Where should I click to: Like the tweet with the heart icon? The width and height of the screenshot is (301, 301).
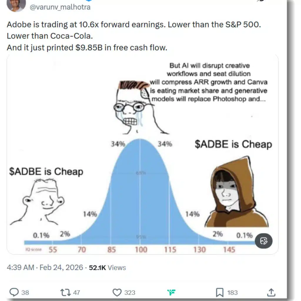[117, 292]
